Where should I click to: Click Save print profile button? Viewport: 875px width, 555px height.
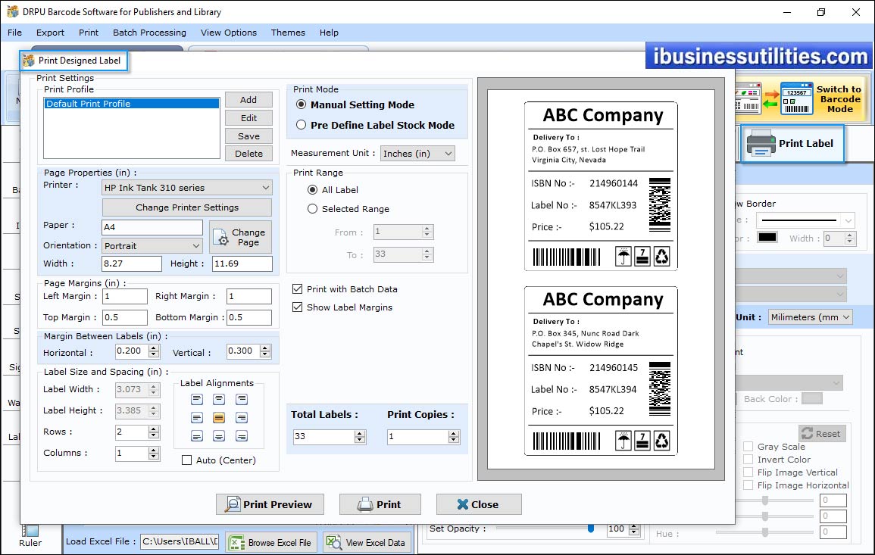click(x=249, y=136)
